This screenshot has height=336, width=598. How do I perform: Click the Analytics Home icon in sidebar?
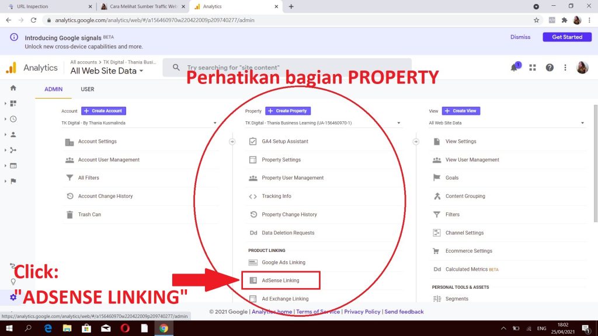(x=13, y=88)
